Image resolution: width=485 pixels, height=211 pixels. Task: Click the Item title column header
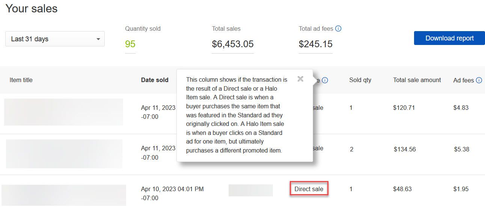pyautogui.click(x=21, y=80)
